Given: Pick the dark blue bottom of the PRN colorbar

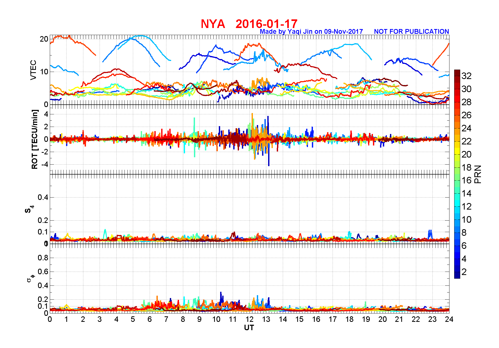Looking at the screenshot, I should [x=457, y=275].
